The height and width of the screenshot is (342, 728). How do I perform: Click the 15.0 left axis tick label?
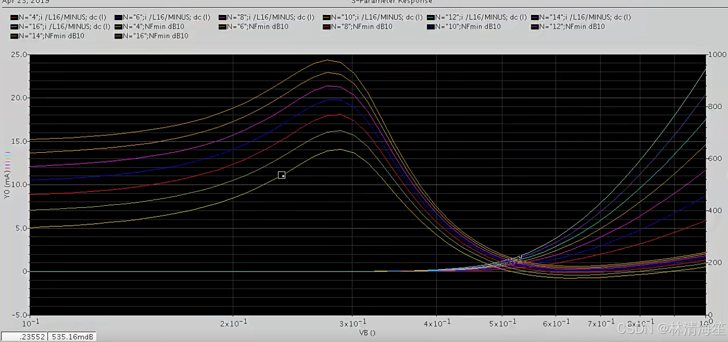point(20,141)
